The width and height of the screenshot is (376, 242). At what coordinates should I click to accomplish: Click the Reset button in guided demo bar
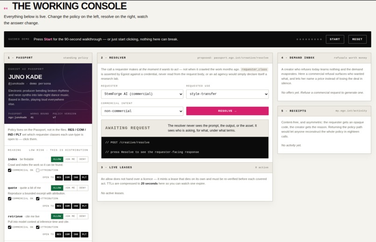coord(357,39)
